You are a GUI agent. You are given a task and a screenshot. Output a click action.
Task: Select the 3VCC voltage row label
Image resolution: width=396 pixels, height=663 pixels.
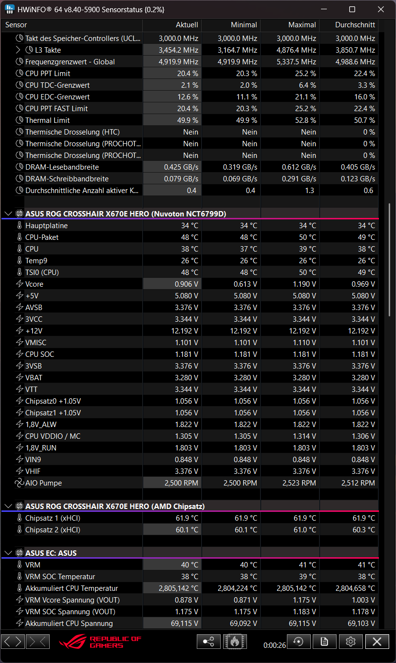(34, 319)
